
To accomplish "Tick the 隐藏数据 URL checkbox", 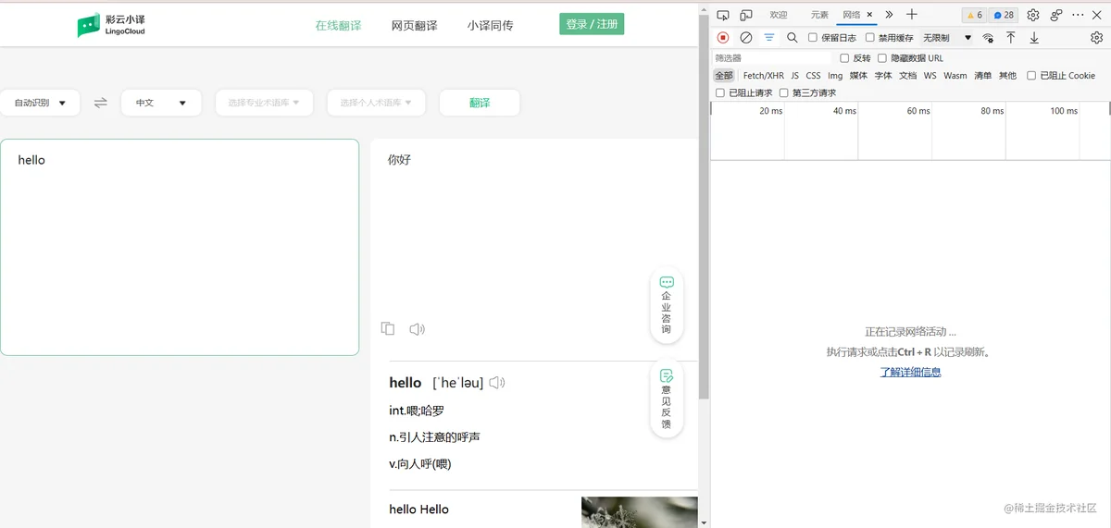I will click(882, 58).
